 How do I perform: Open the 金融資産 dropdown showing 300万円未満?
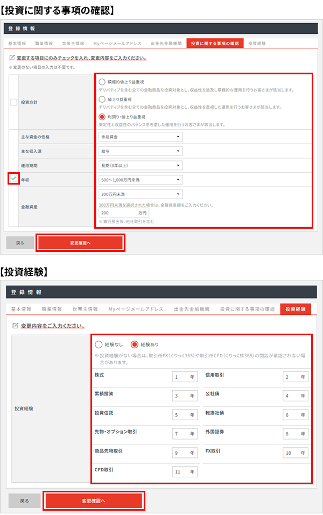click(141, 194)
